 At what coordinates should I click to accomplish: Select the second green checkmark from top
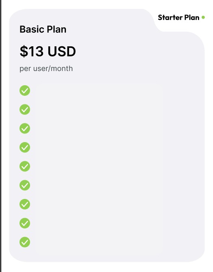pyautogui.click(x=25, y=110)
